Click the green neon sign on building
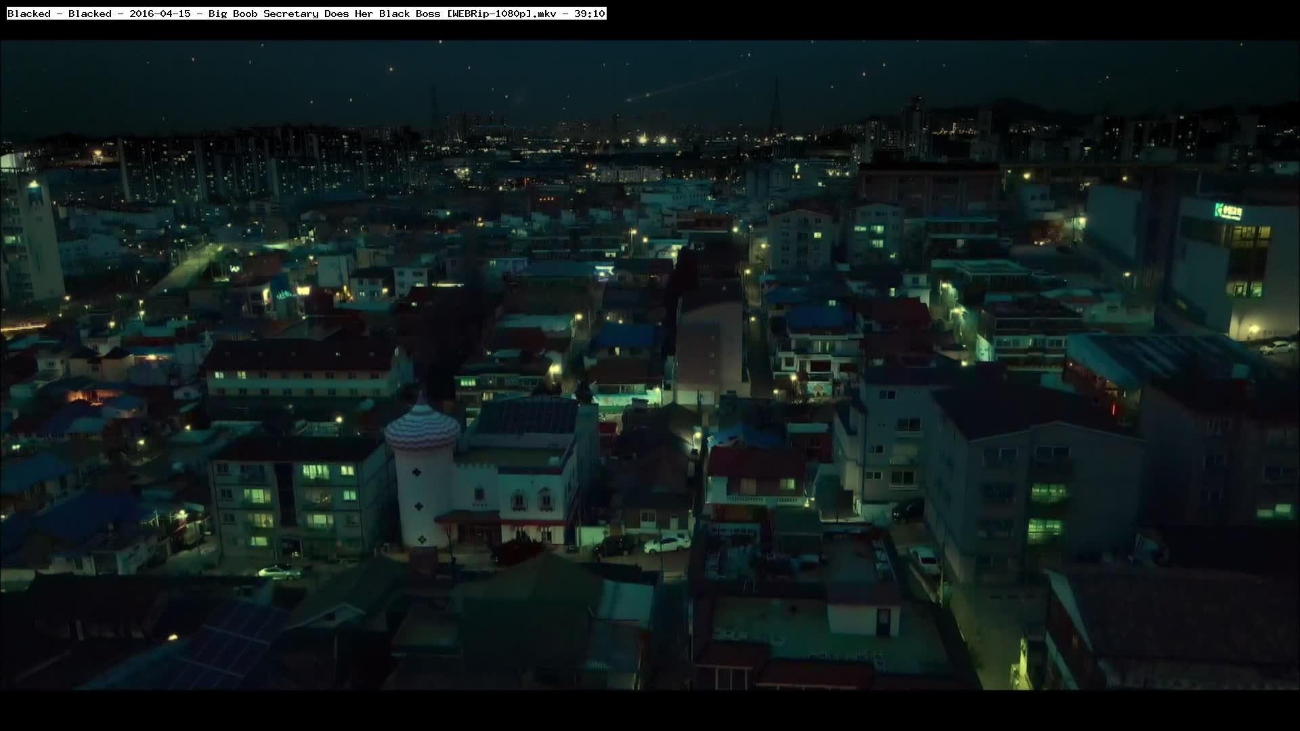The image size is (1300, 731). [1228, 211]
